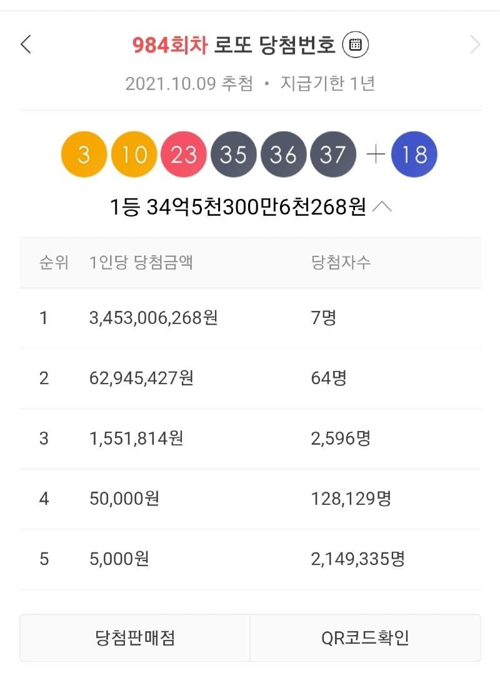Open the 당첨판매점 winning stores button

pos(135,637)
